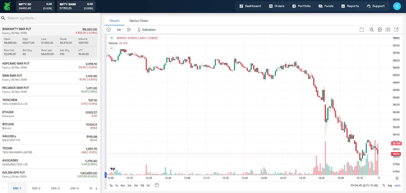The width and height of the screenshot is (406, 193).
Task: Open the timezone menu 19:04:45 (UTC+5:30)
Action: (x=364, y=185)
